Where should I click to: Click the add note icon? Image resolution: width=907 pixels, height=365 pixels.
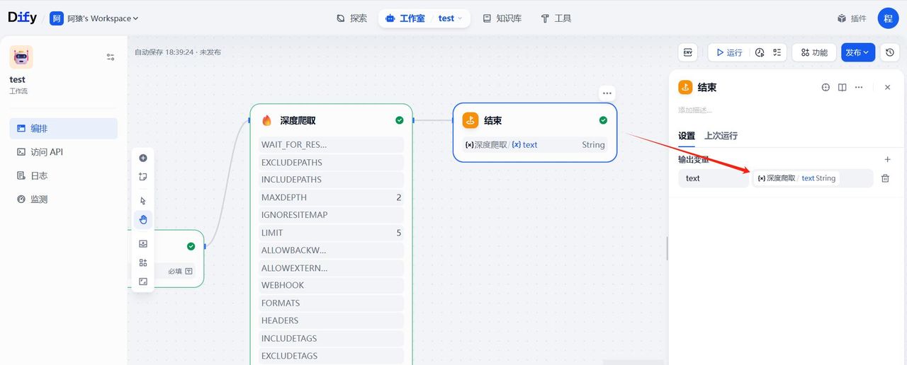point(143,177)
